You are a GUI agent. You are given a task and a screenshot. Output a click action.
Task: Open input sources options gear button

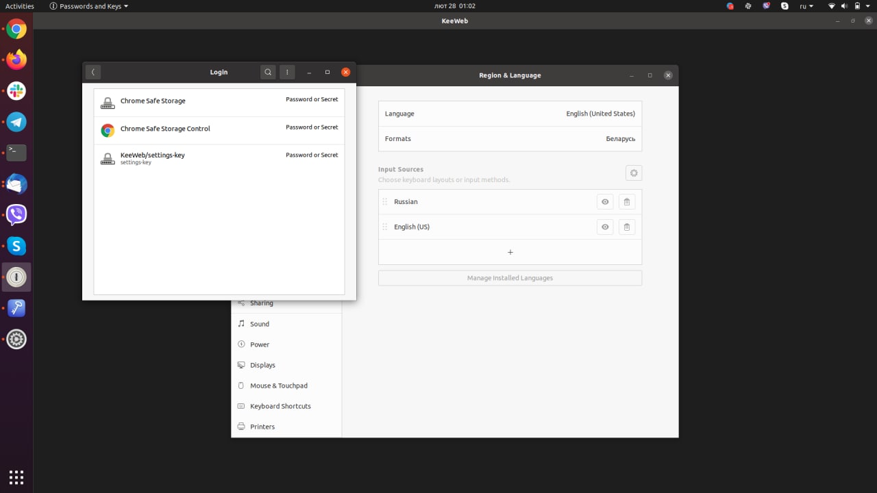tap(634, 173)
